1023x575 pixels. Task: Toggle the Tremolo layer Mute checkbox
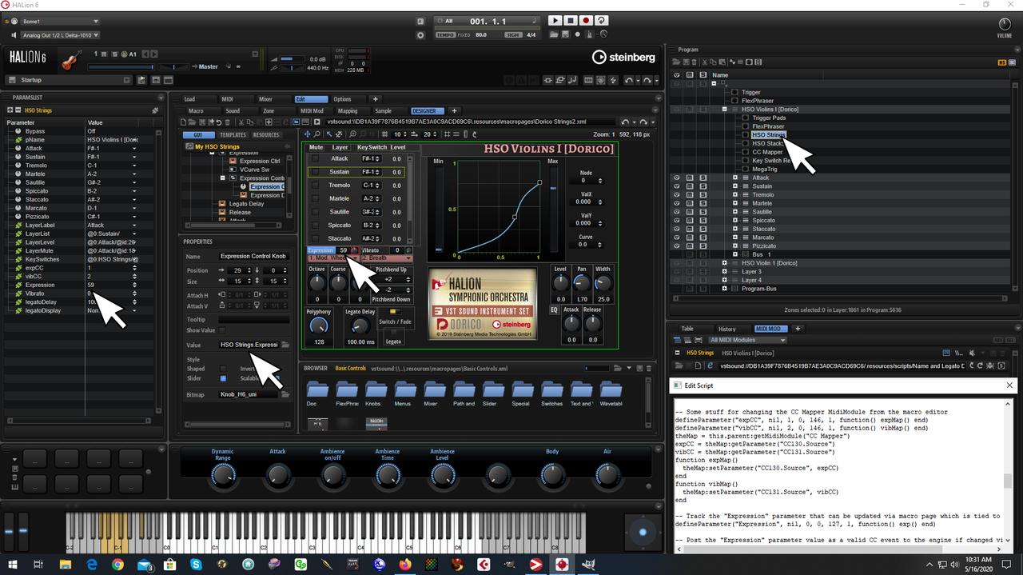tap(315, 185)
